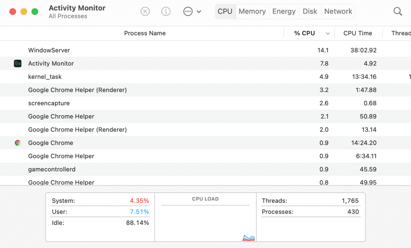Switch to the Memory tab
This screenshot has width=411, height=248.
tap(252, 11)
